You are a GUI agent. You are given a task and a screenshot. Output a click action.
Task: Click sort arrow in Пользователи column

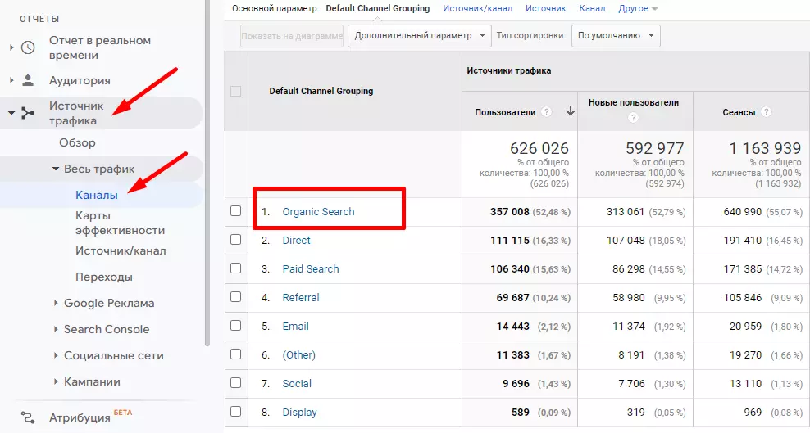[x=570, y=112]
